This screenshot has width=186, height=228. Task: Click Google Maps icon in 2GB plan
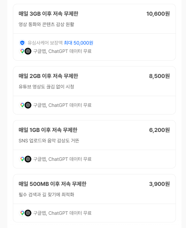coord(22,105)
